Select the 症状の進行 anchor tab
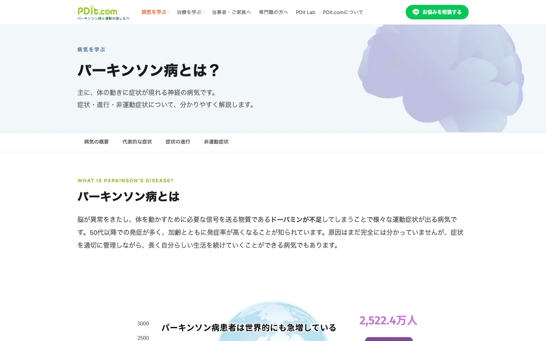The image size is (546, 341). (x=178, y=142)
